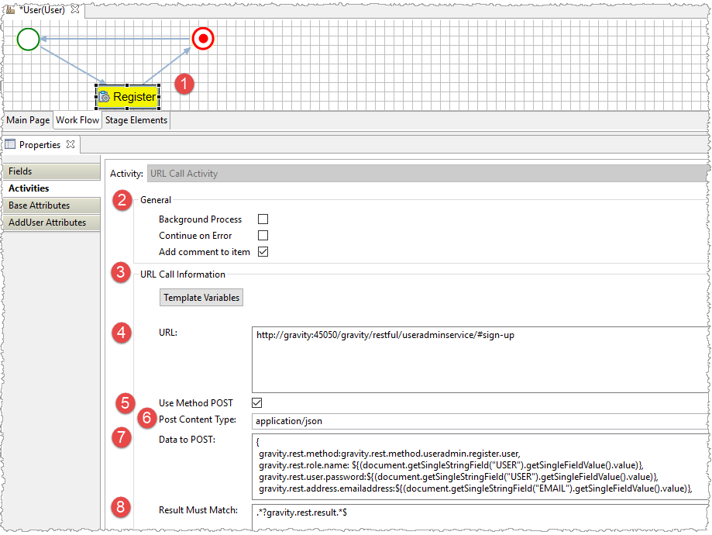This screenshot has width=712, height=535.
Task: Enable the Background Process checkbox
Action: point(263,219)
